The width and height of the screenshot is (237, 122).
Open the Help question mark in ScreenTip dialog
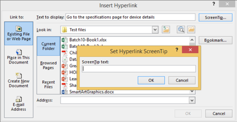(x=176, y=50)
